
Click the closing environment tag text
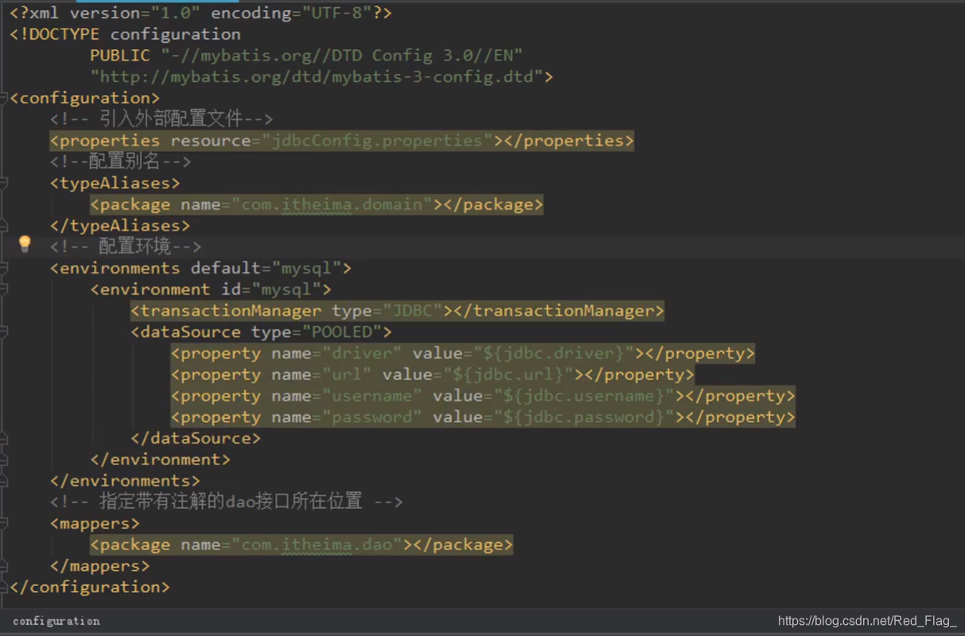(x=160, y=460)
